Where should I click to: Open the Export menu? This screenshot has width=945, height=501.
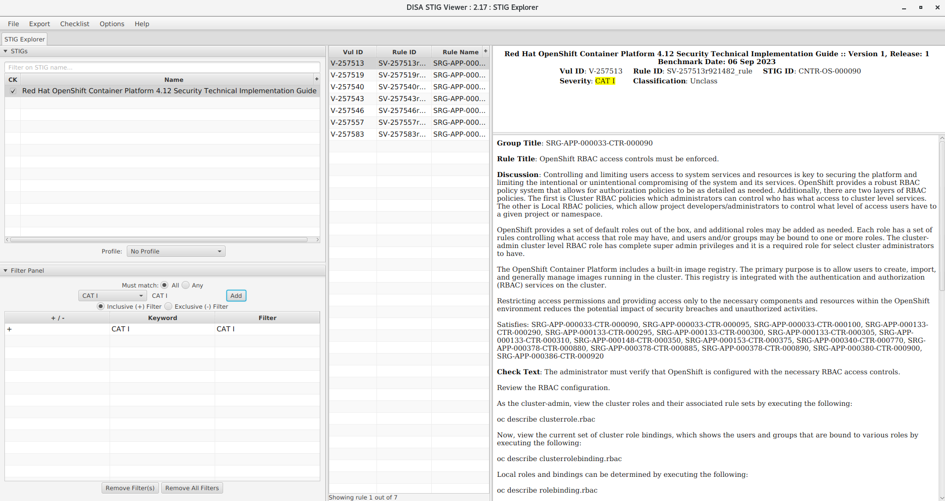click(39, 24)
